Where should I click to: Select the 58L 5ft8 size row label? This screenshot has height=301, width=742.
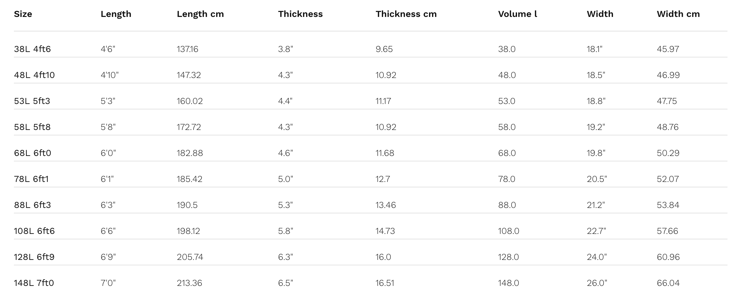(32, 127)
